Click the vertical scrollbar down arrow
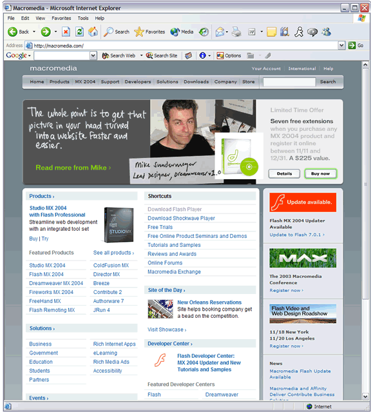This screenshot has height=412, width=371. click(x=365, y=397)
